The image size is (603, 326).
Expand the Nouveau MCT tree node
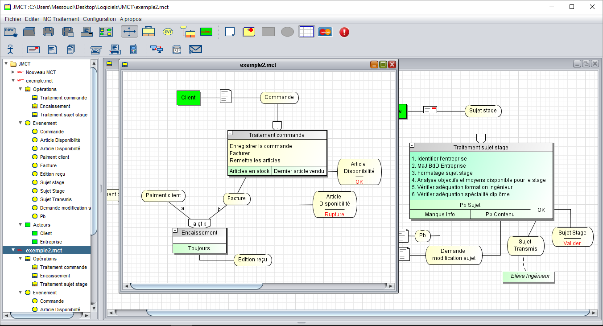(13, 72)
